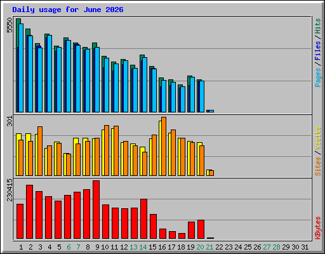Click day 18 label on x-axis
325x254 pixels.
click(181, 247)
